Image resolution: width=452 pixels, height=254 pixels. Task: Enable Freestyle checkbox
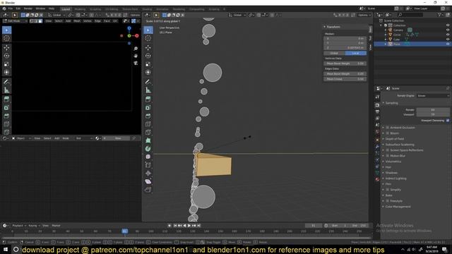click(388, 200)
